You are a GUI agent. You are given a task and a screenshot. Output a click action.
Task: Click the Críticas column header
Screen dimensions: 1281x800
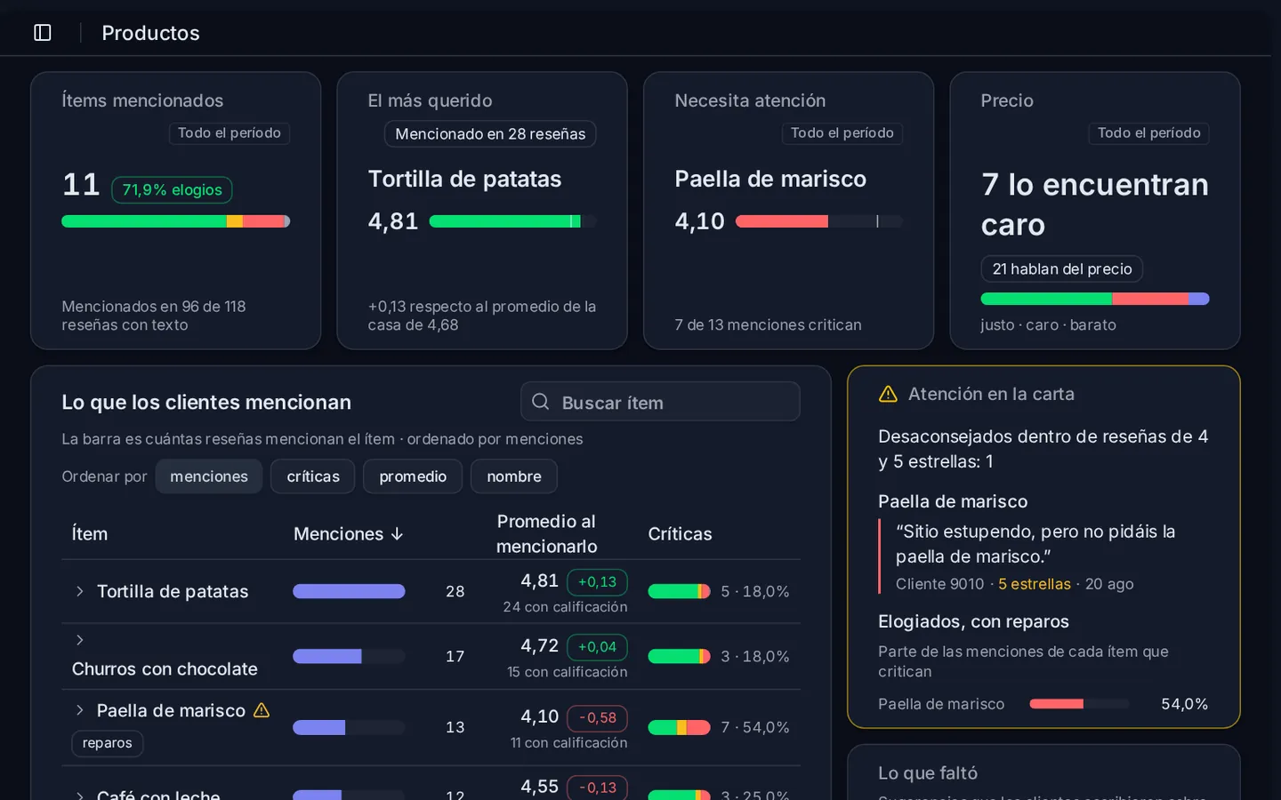(x=680, y=534)
